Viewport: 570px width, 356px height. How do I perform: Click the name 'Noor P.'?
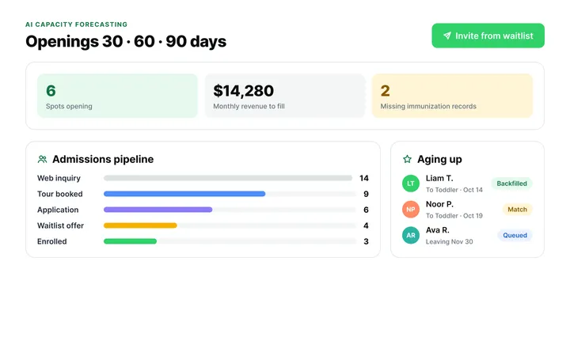pyautogui.click(x=439, y=204)
